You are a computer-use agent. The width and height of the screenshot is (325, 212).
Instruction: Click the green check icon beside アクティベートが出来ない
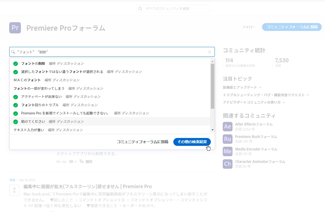coord(15,97)
